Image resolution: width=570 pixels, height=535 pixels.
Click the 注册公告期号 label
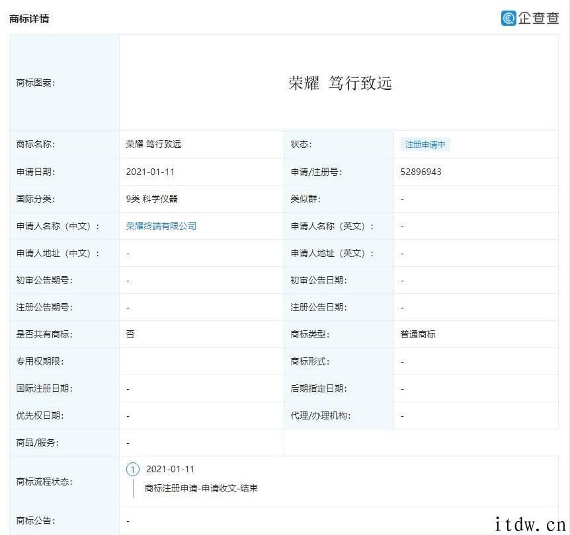coord(44,307)
